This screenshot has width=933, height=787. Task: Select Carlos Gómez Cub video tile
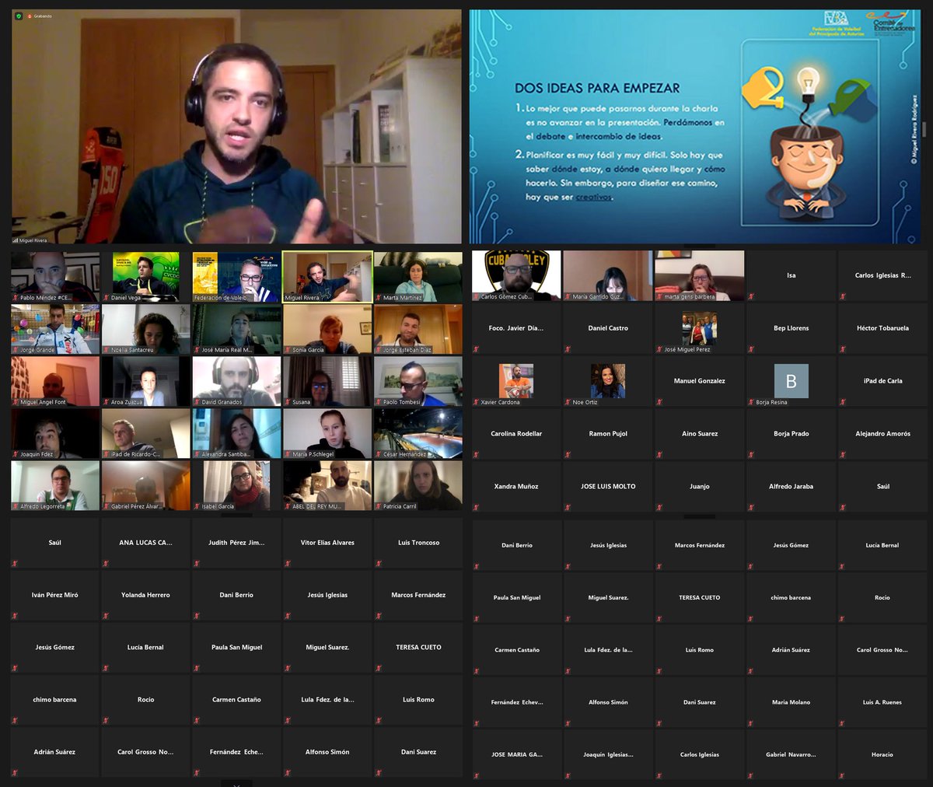click(516, 275)
